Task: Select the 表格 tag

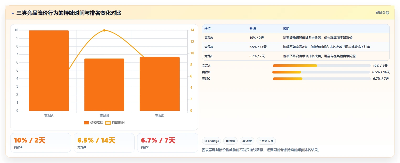Action: click(x=230, y=141)
